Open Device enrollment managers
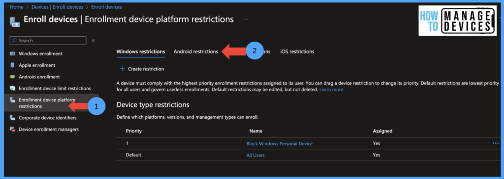The width and height of the screenshot is (504, 179). pos(49,129)
